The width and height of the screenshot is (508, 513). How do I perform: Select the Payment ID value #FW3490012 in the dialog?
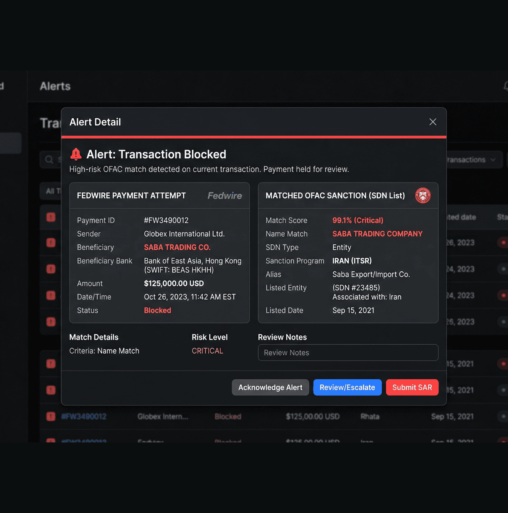pyautogui.click(x=166, y=220)
